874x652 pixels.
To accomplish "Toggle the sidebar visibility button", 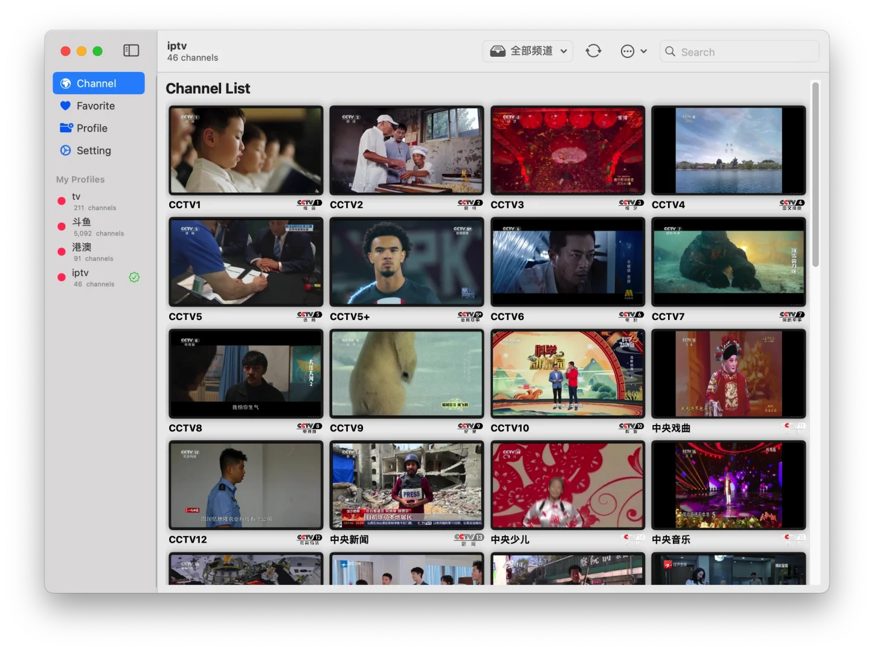I will 131,51.
